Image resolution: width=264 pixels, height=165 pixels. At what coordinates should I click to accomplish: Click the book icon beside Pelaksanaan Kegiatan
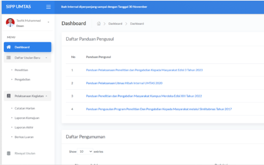tap(9, 96)
